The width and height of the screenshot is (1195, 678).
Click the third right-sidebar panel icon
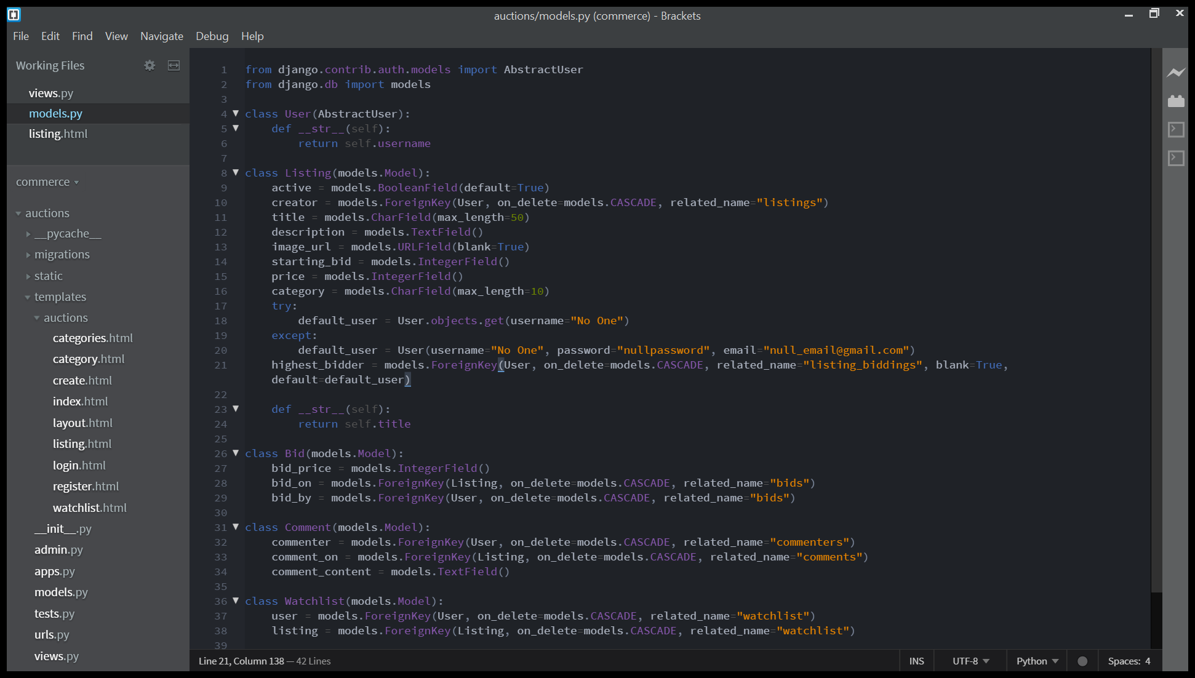pos(1176,130)
